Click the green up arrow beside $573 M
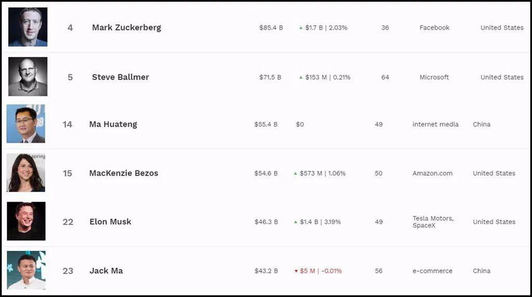 click(x=296, y=173)
